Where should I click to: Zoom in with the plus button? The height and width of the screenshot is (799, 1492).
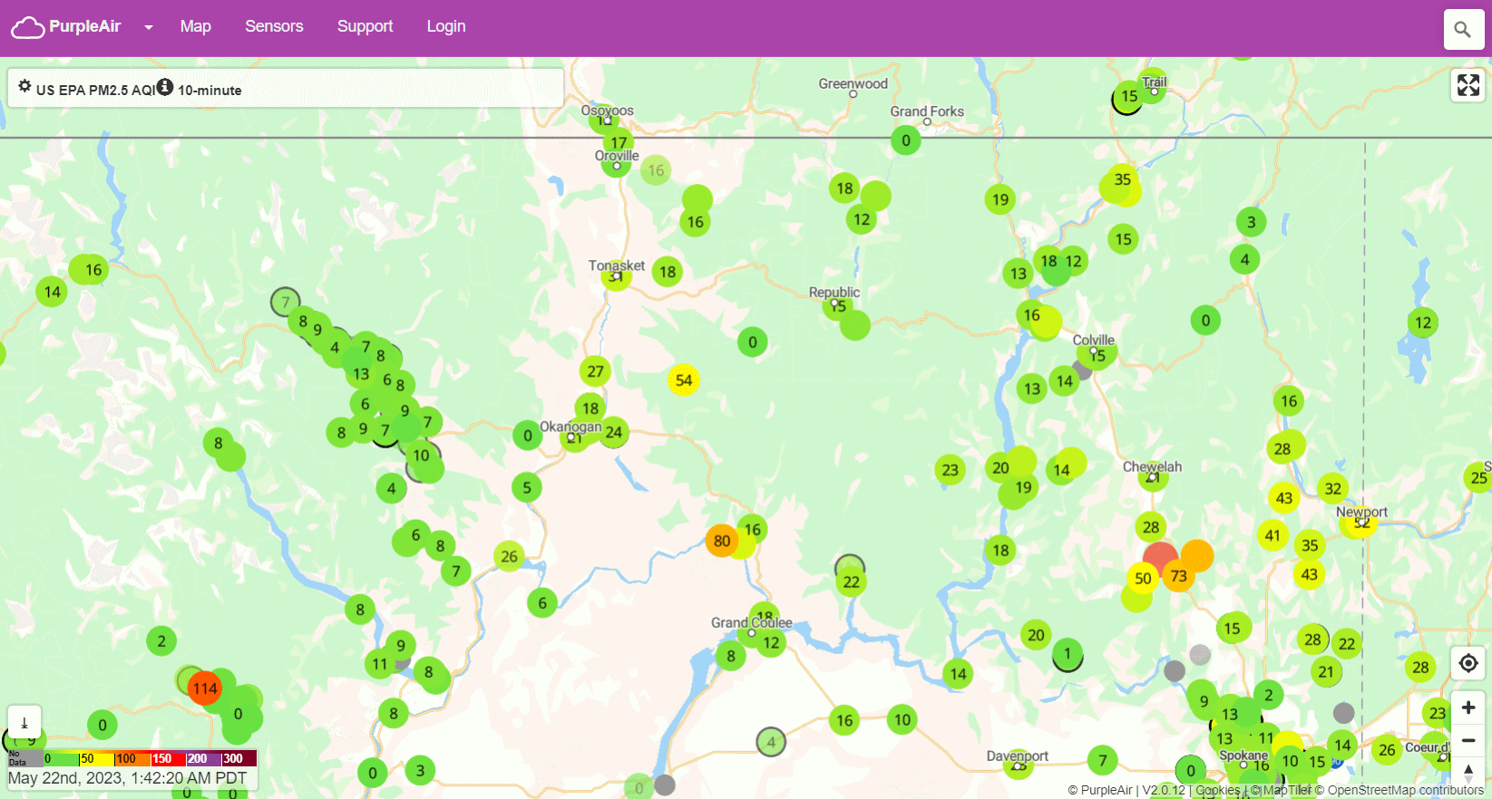(x=1468, y=708)
